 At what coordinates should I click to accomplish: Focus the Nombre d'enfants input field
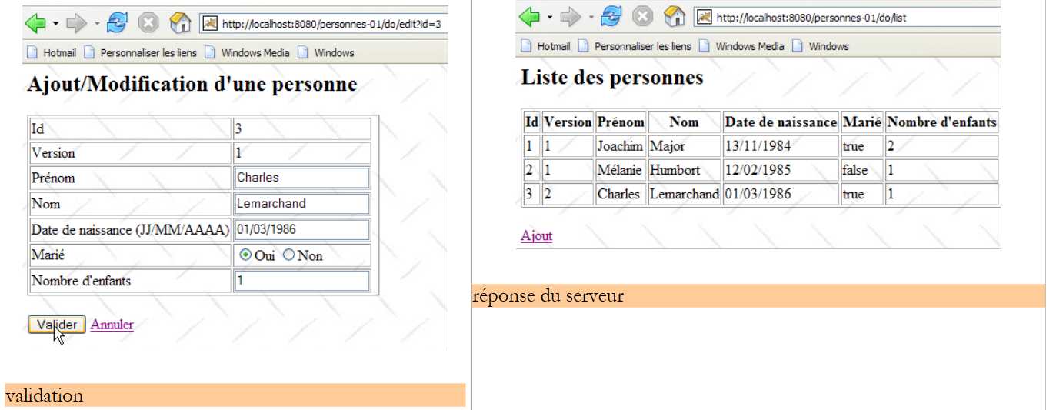[301, 281]
